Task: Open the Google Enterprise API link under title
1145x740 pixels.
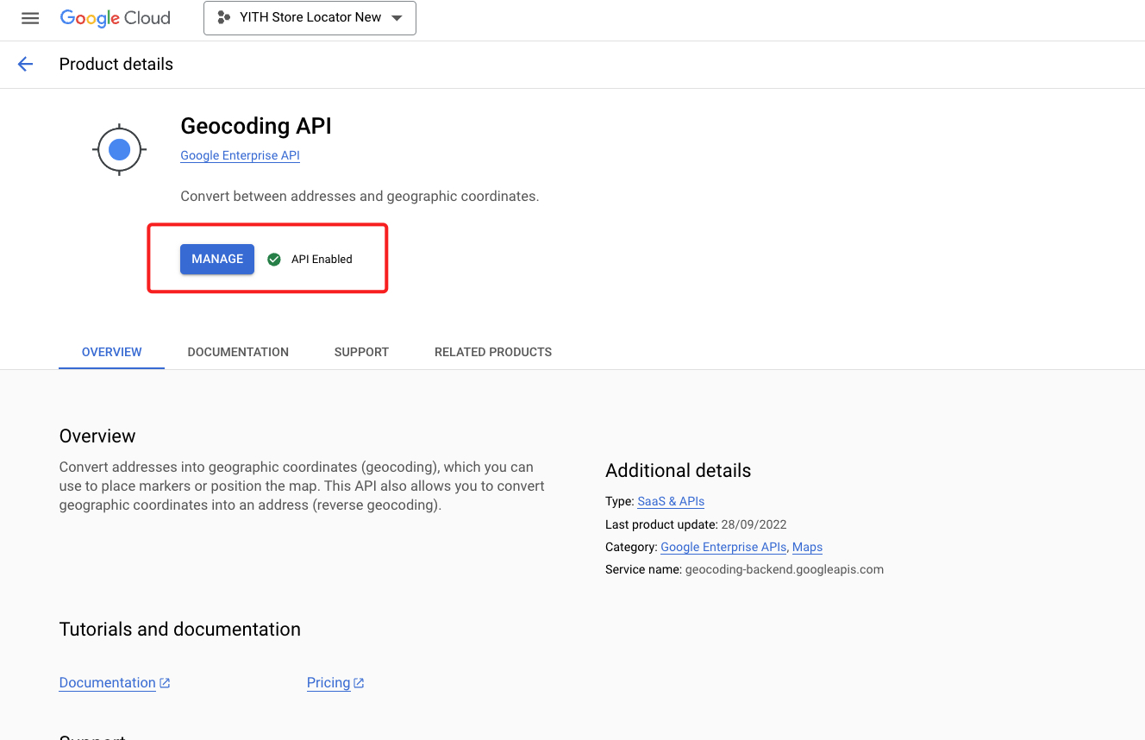Action: pyautogui.click(x=240, y=156)
